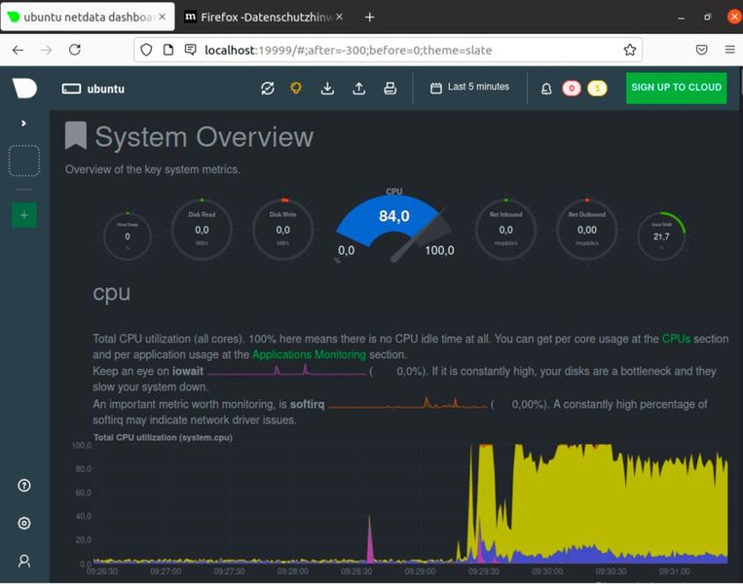Screen dimensions: 743x584
Task: Click the sync/refresh dashboard icon
Action: click(x=268, y=89)
